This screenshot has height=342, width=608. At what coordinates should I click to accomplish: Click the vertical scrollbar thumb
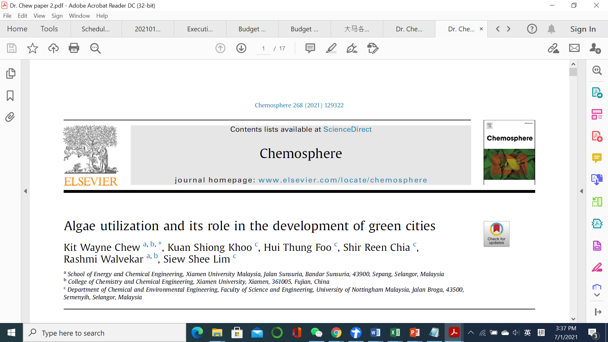pos(573,72)
